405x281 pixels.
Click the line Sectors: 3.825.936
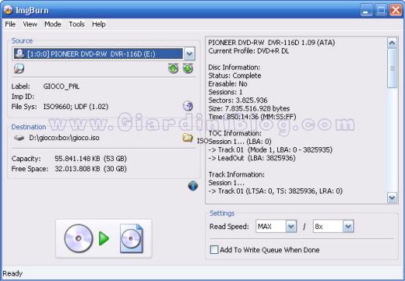tap(238, 100)
